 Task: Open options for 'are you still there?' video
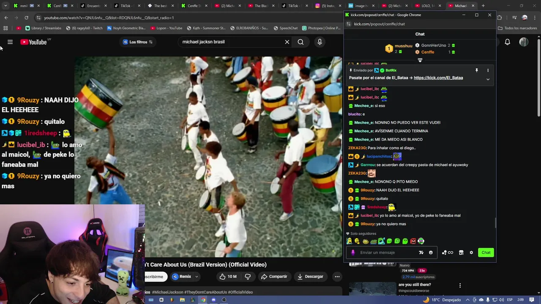click(x=460, y=285)
